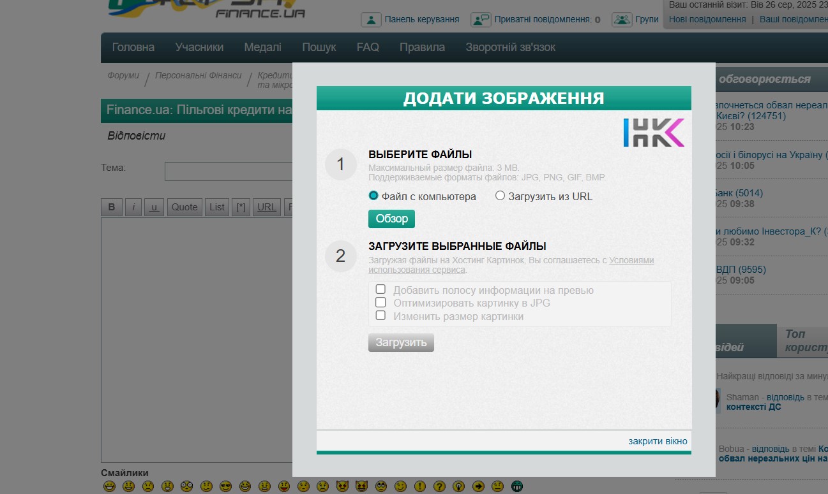Select Файл с компьютера radio option
The image size is (828, 494).
pyautogui.click(x=373, y=196)
